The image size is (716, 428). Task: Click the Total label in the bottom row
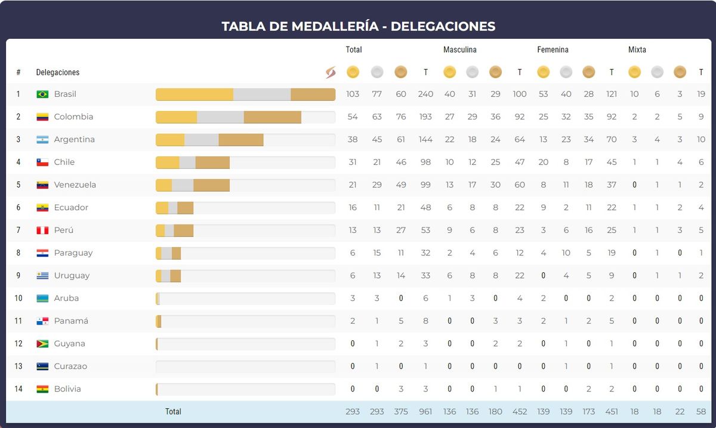173,412
